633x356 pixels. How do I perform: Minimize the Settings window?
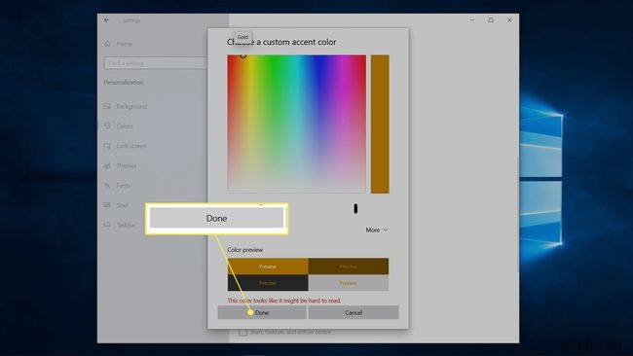click(x=472, y=19)
